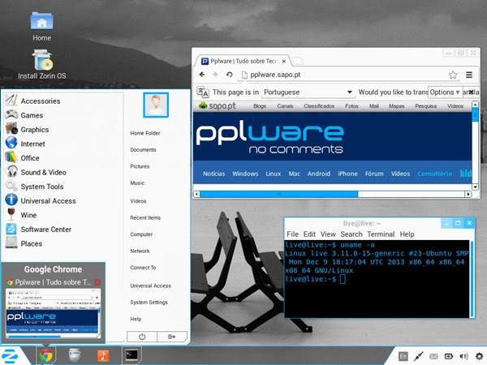Open the keyboard language En indicator

coord(403,356)
